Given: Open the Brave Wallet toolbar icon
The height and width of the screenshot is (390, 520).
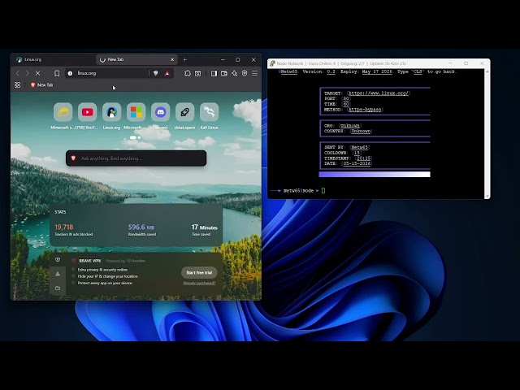Looking at the screenshot, I should coord(224,73).
